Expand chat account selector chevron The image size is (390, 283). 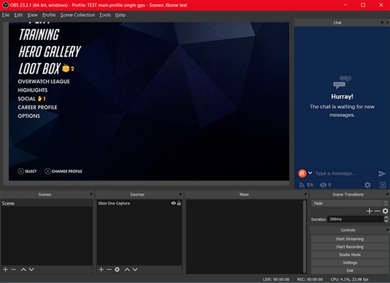pos(310,173)
